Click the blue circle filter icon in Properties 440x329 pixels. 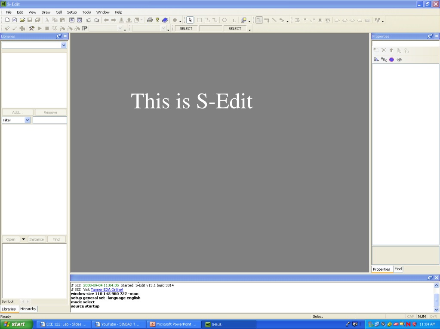pos(391,59)
